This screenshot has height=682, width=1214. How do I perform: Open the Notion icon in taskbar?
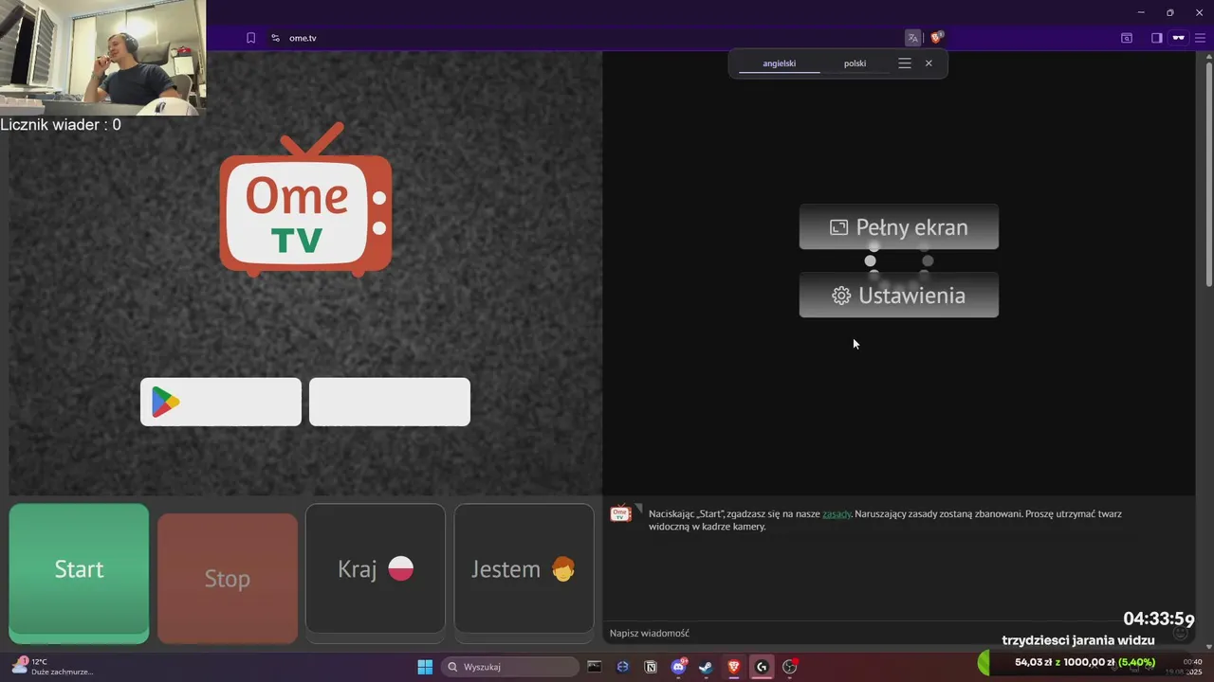[x=651, y=667]
